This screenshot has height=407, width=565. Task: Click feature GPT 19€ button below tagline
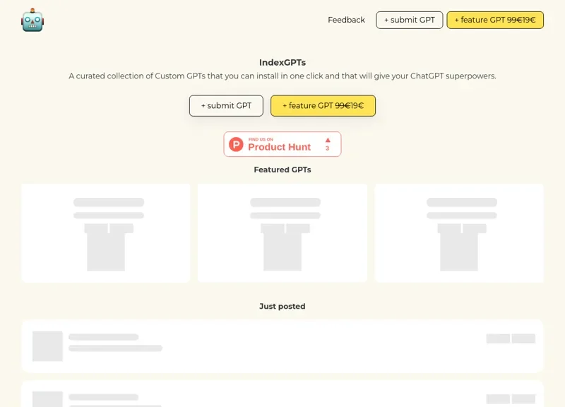323,105
